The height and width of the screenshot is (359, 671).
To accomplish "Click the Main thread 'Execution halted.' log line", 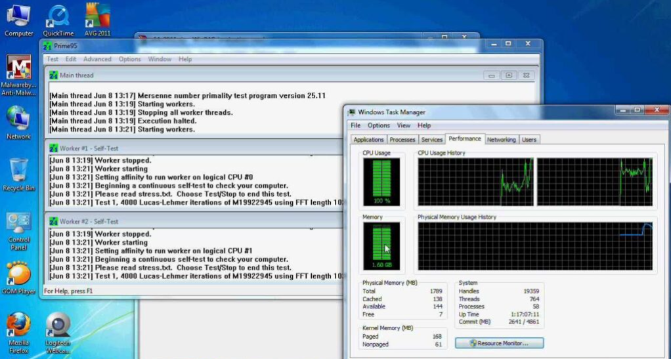I will (122, 121).
